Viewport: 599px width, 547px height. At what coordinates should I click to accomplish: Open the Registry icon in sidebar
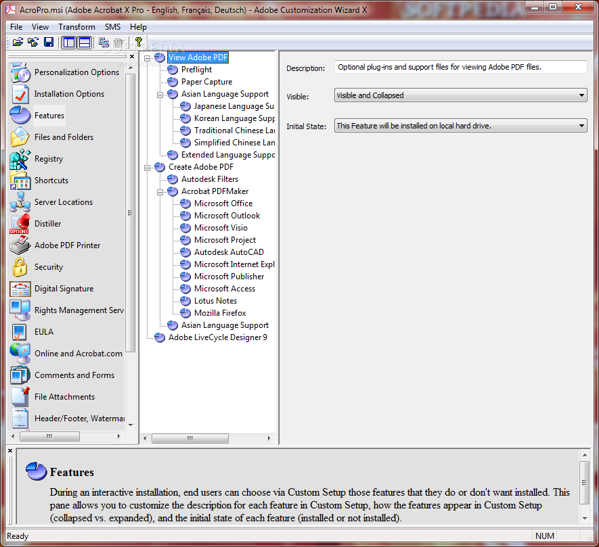pos(20,159)
